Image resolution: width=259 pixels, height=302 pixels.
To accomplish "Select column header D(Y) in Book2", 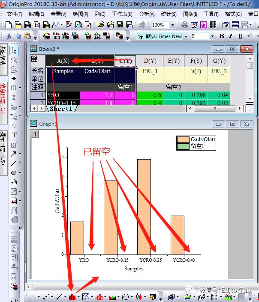I will 150,61.
